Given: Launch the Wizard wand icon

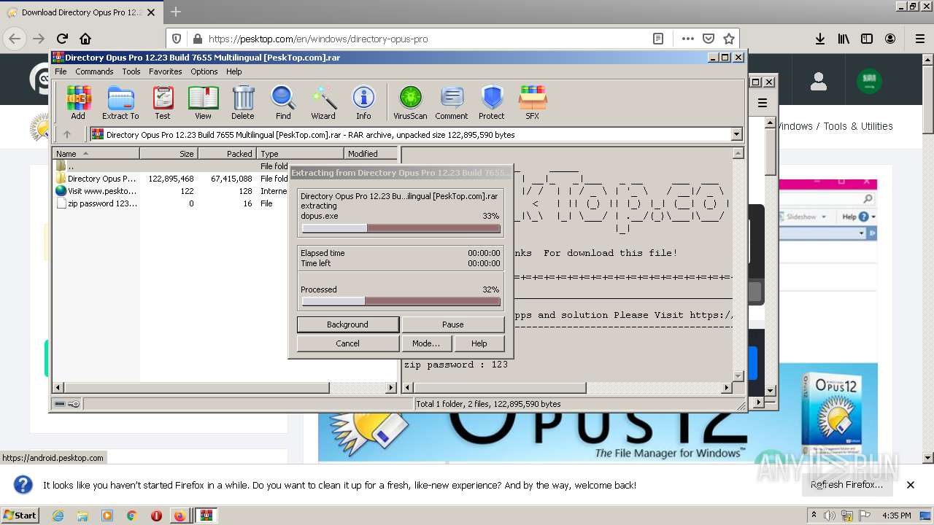Looking at the screenshot, I should click(323, 103).
